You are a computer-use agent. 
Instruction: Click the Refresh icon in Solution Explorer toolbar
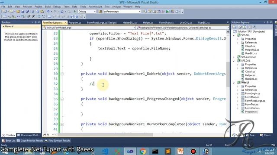pos(245,27)
